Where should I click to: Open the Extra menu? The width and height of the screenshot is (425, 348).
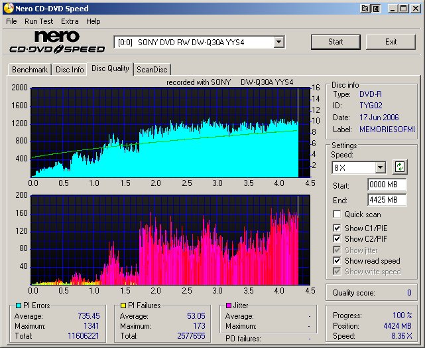click(70, 21)
